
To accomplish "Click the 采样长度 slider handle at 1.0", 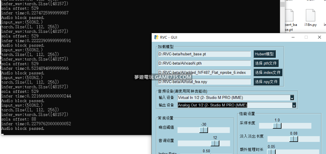I will coord(277,126).
